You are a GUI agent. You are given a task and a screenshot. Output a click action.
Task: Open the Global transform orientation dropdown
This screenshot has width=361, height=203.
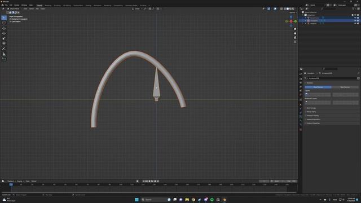pyautogui.click(x=137, y=9)
